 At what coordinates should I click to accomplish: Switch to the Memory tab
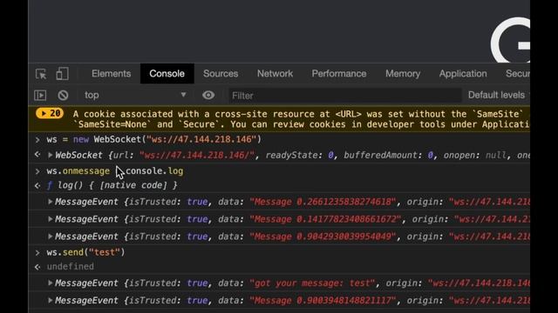pyautogui.click(x=403, y=73)
